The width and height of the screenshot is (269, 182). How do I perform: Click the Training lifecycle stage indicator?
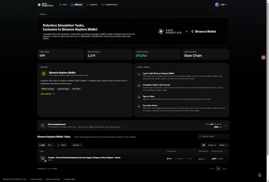(x=179, y=159)
